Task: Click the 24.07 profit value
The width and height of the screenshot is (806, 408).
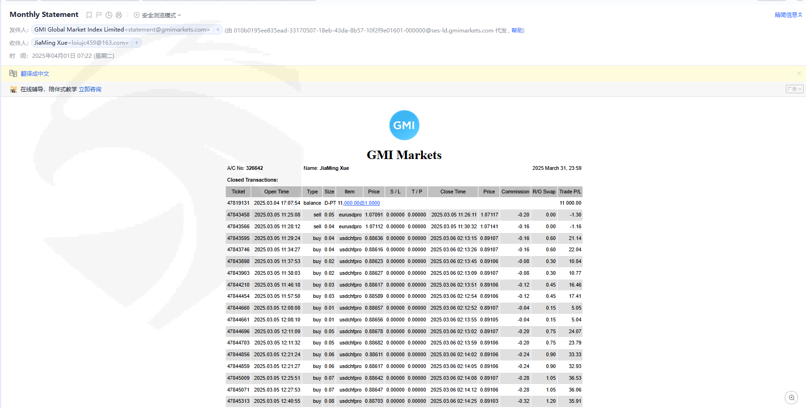Action: 575,332
